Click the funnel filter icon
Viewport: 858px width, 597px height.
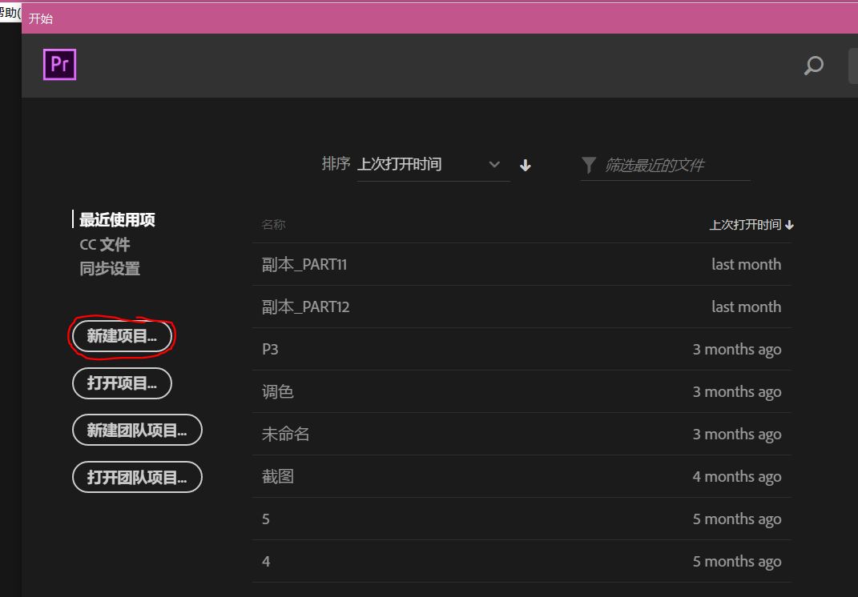(589, 165)
